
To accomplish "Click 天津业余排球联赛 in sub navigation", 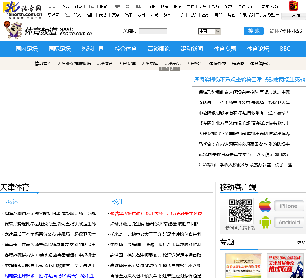I will click(x=74, y=64).
